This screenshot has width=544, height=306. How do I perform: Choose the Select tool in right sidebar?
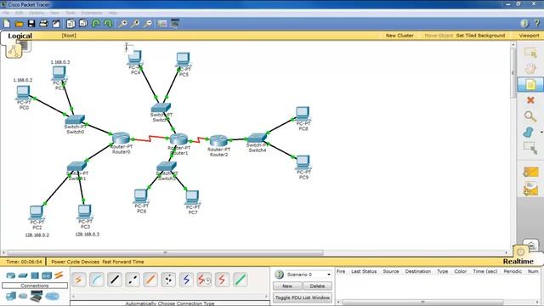[x=530, y=53]
